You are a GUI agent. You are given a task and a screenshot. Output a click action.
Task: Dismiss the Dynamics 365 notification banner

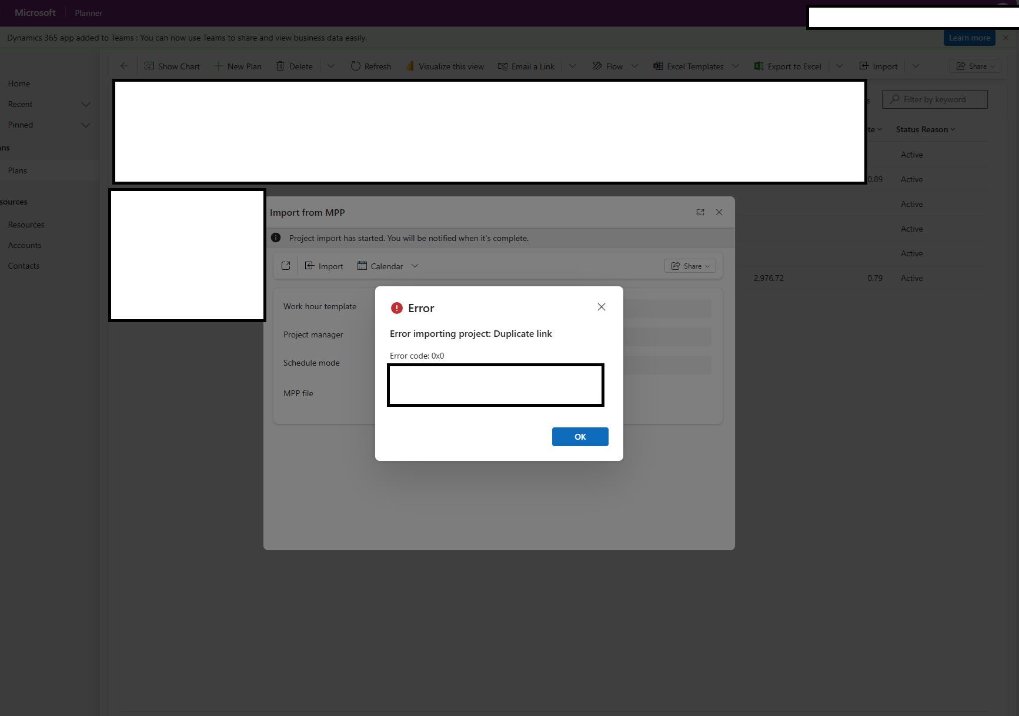click(x=1005, y=38)
